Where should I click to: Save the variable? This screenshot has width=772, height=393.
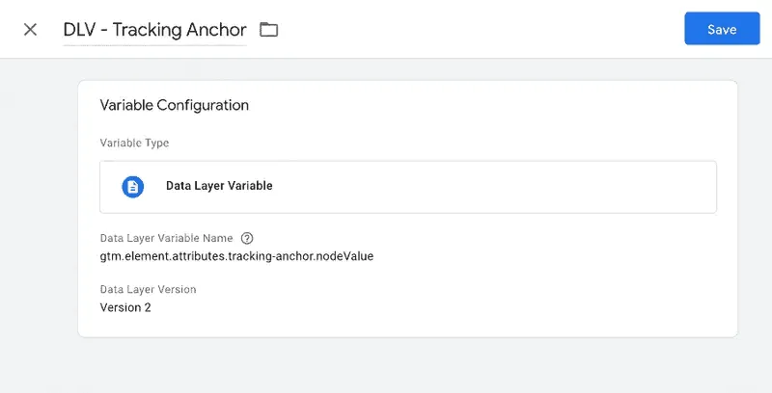(721, 29)
